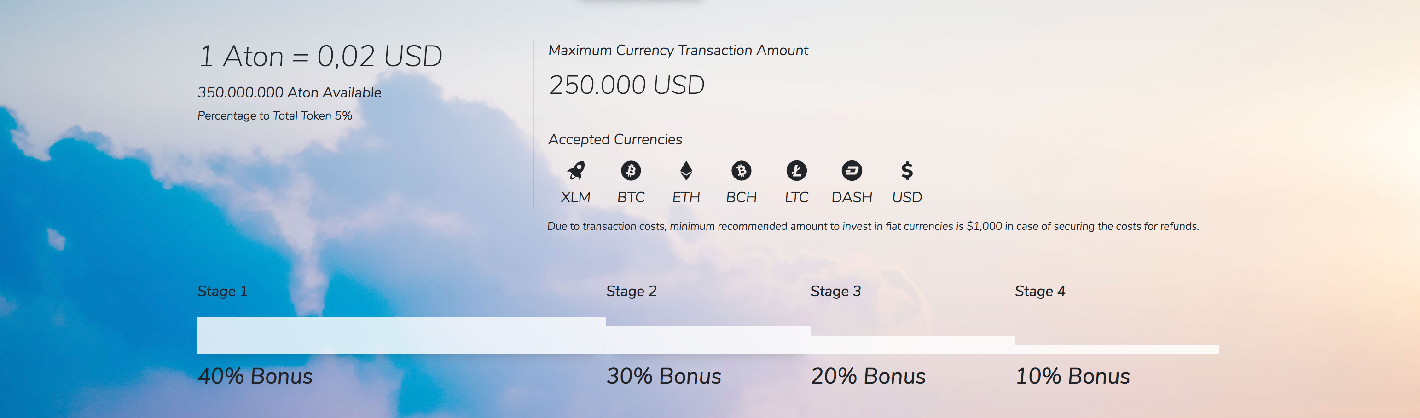The height and width of the screenshot is (418, 1420).
Task: Click the 10% Bonus text
Action: (1073, 376)
